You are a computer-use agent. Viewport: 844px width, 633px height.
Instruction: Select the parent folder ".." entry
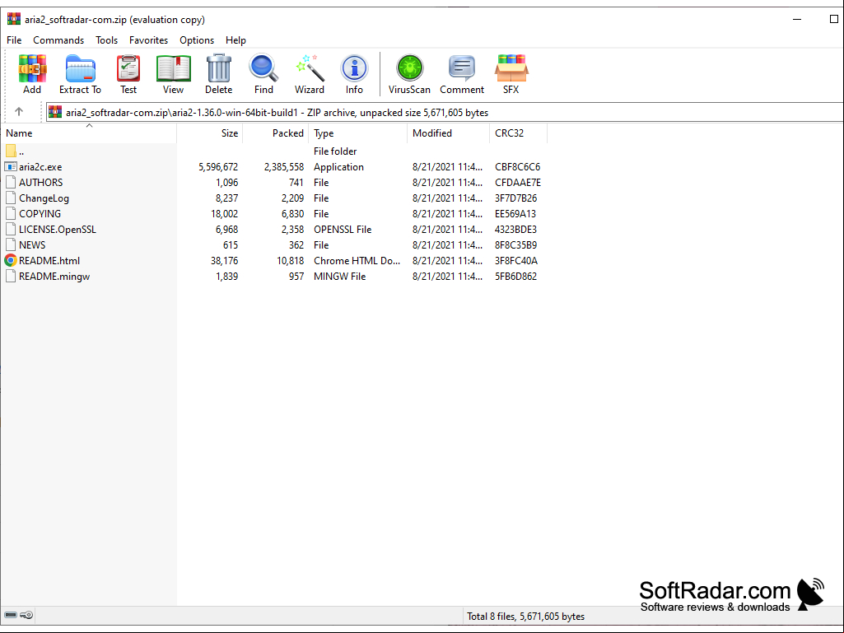(x=21, y=151)
